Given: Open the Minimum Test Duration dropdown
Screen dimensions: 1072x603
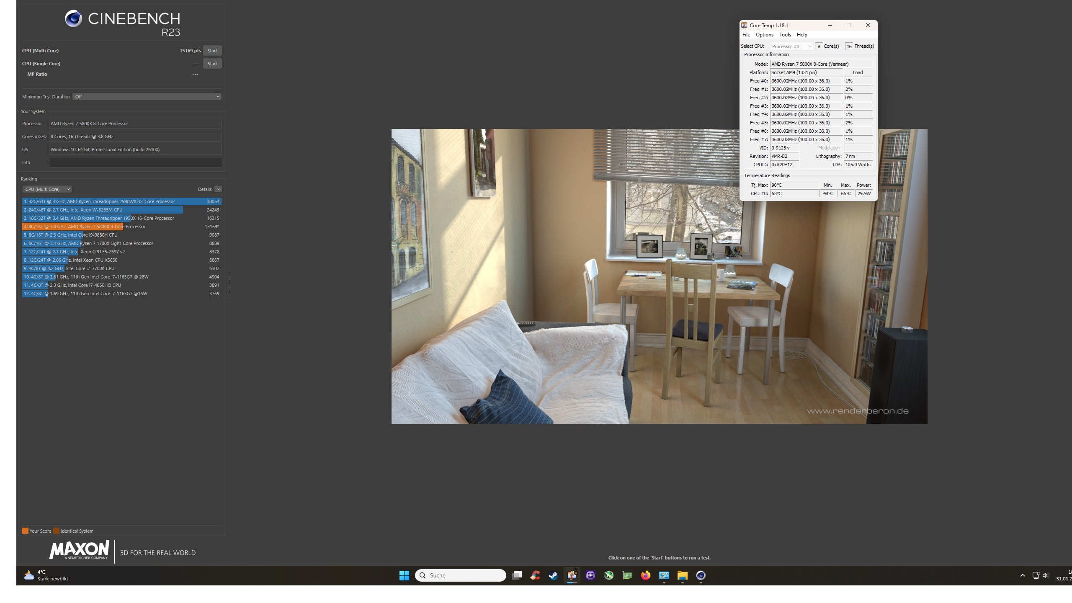Looking at the screenshot, I should pyautogui.click(x=147, y=97).
